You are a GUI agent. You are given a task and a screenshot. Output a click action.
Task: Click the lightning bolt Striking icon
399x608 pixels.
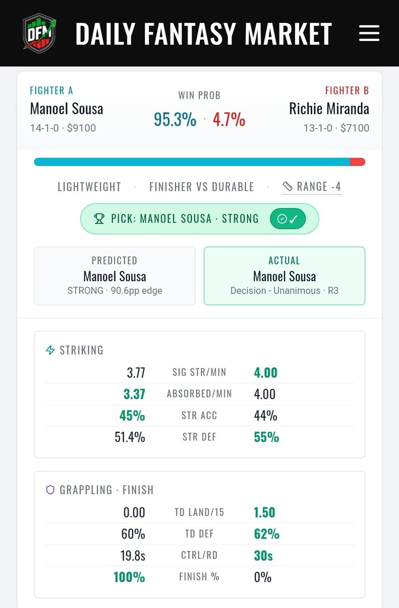coord(50,350)
